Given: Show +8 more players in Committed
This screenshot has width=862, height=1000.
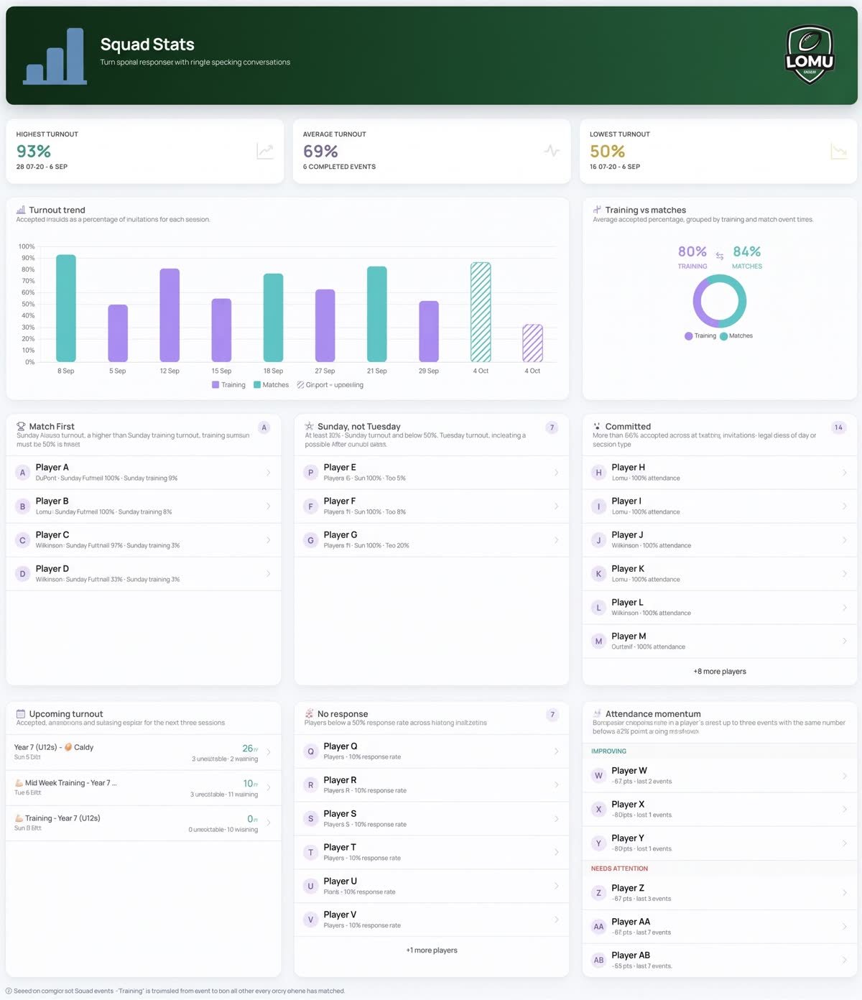Looking at the screenshot, I should pos(720,672).
